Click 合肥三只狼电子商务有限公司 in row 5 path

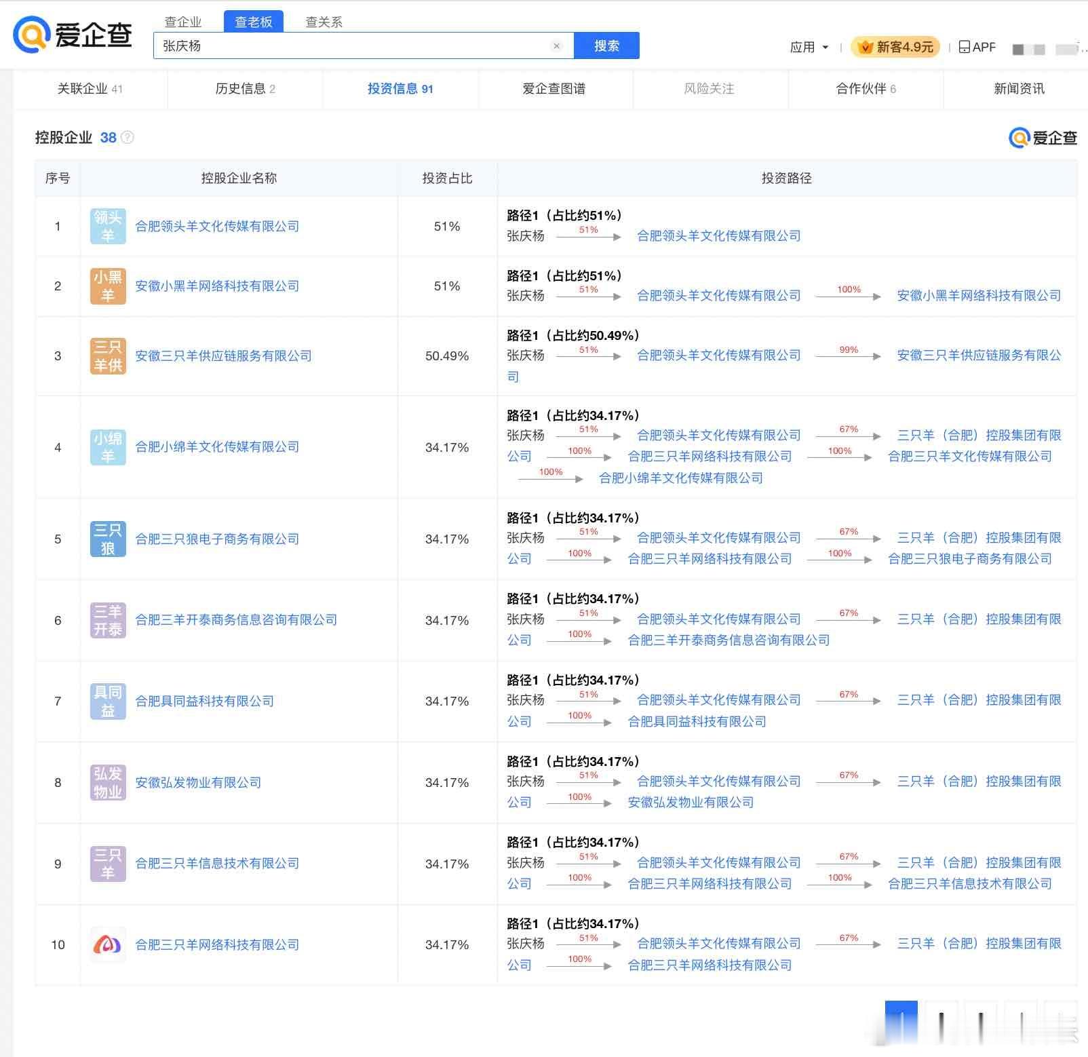pos(970,559)
